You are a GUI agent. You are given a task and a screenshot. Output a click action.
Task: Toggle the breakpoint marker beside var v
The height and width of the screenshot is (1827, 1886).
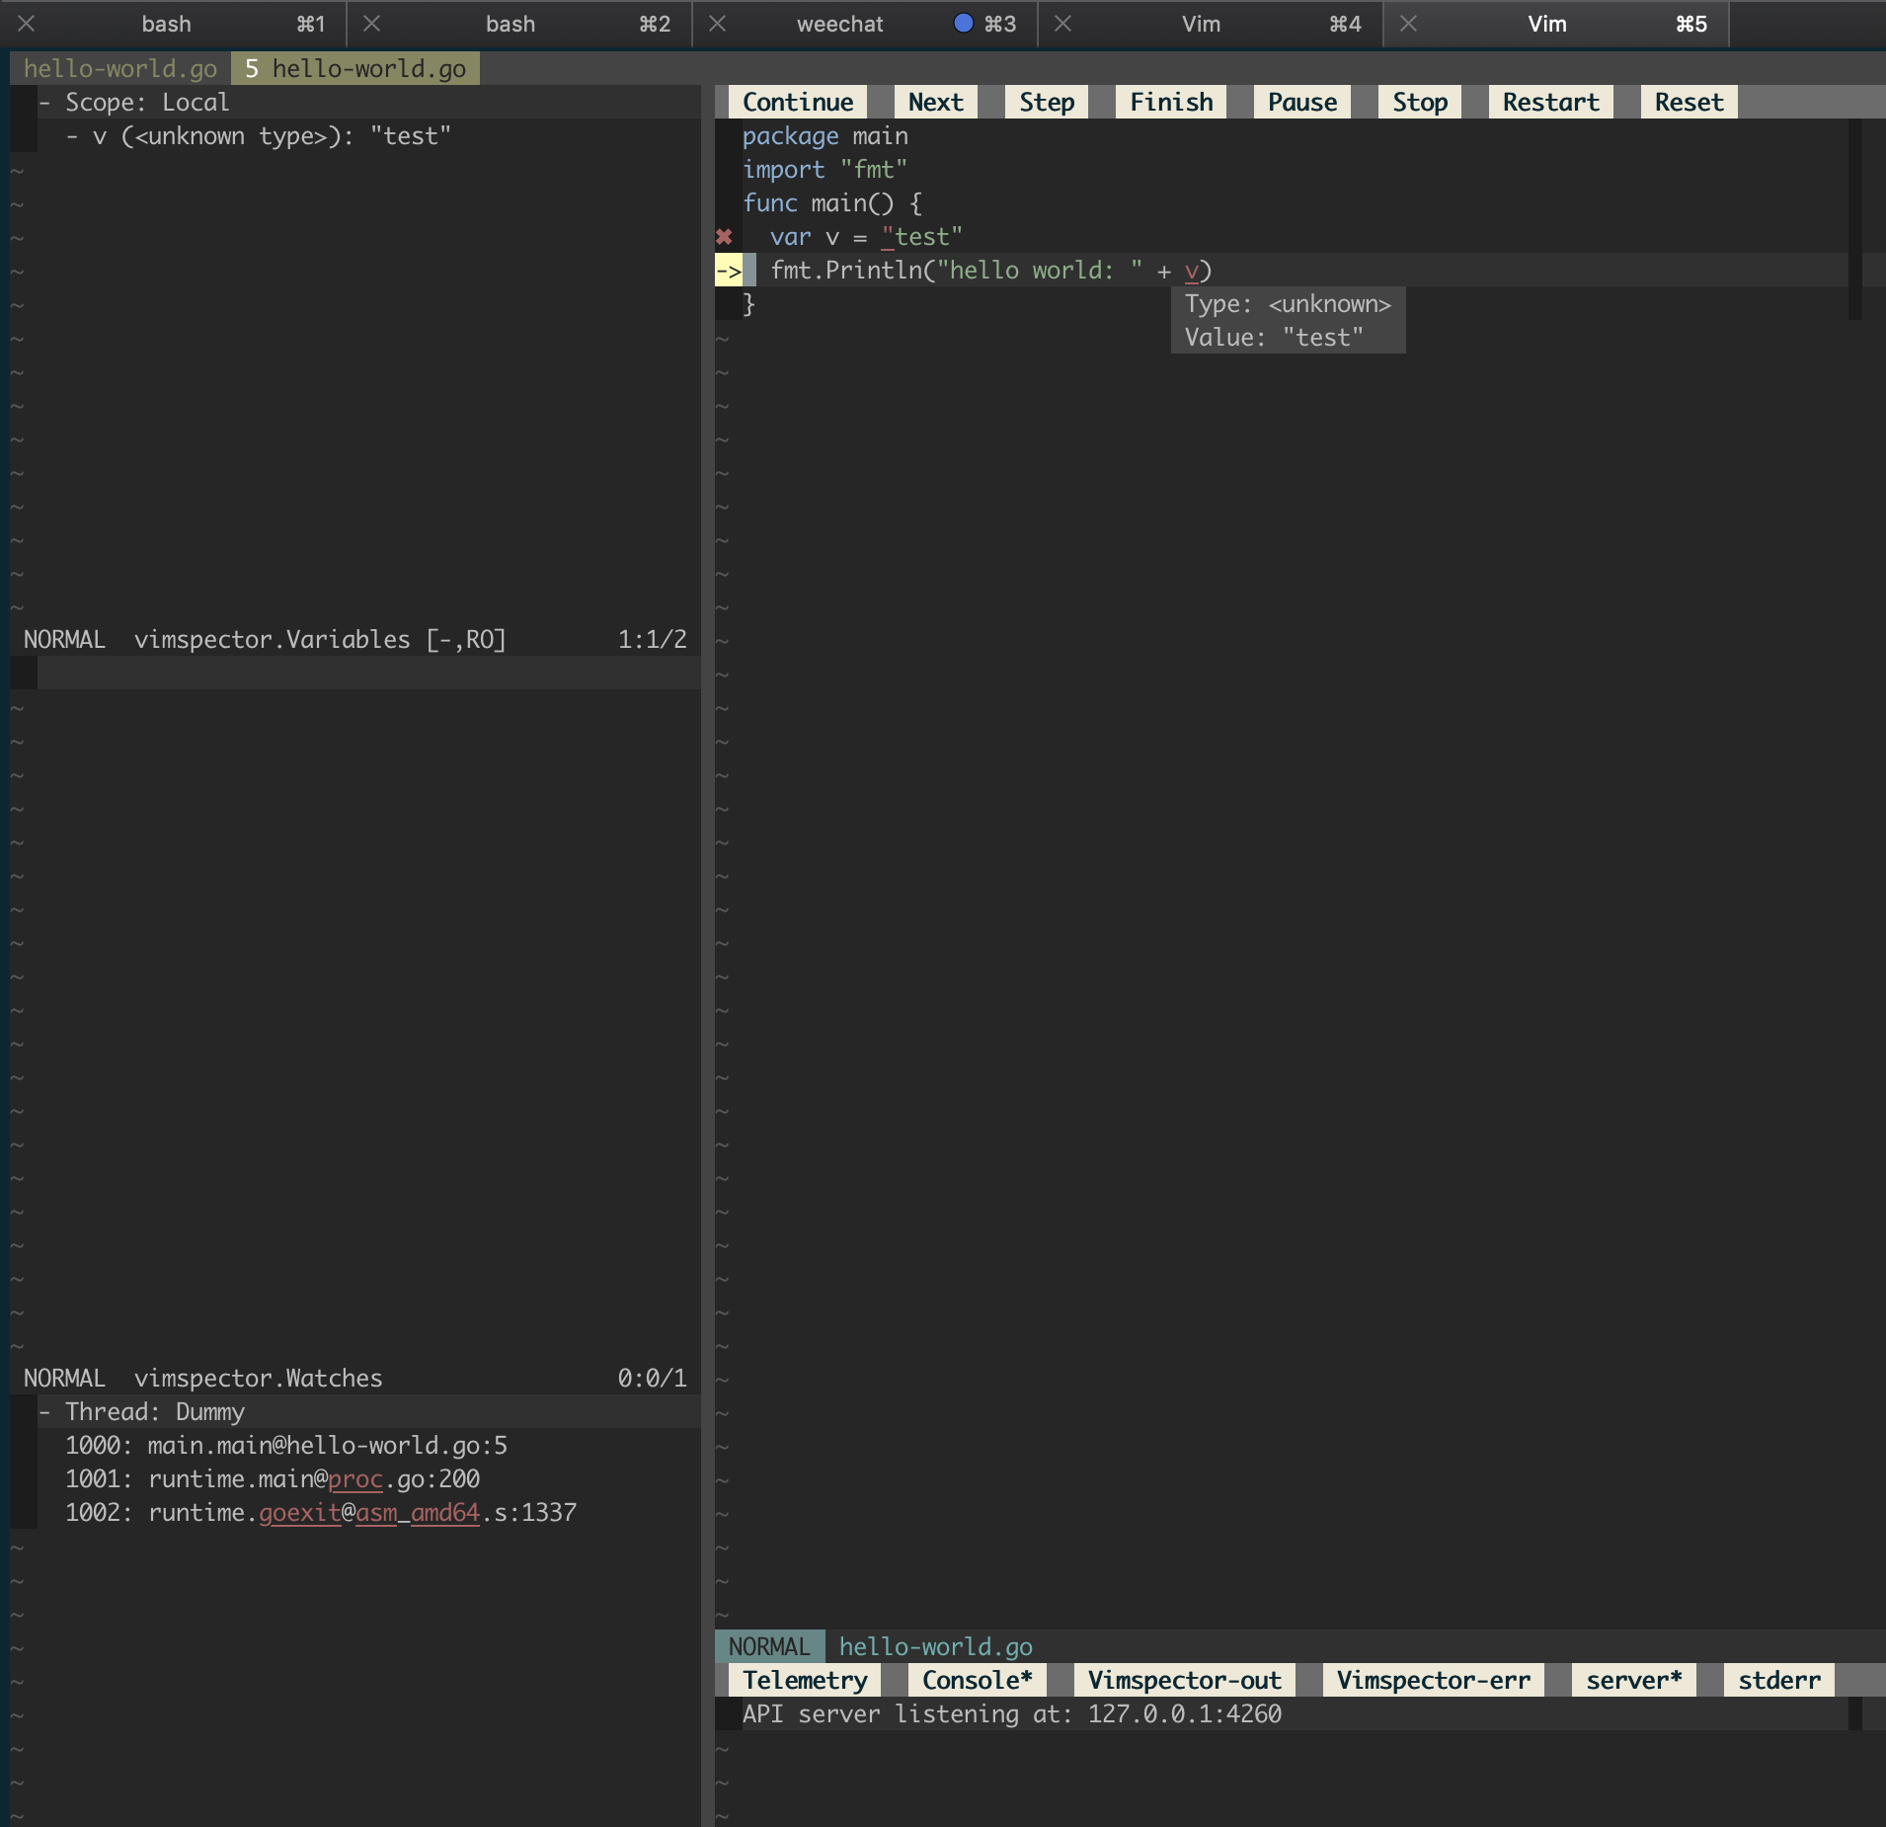(x=726, y=237)
